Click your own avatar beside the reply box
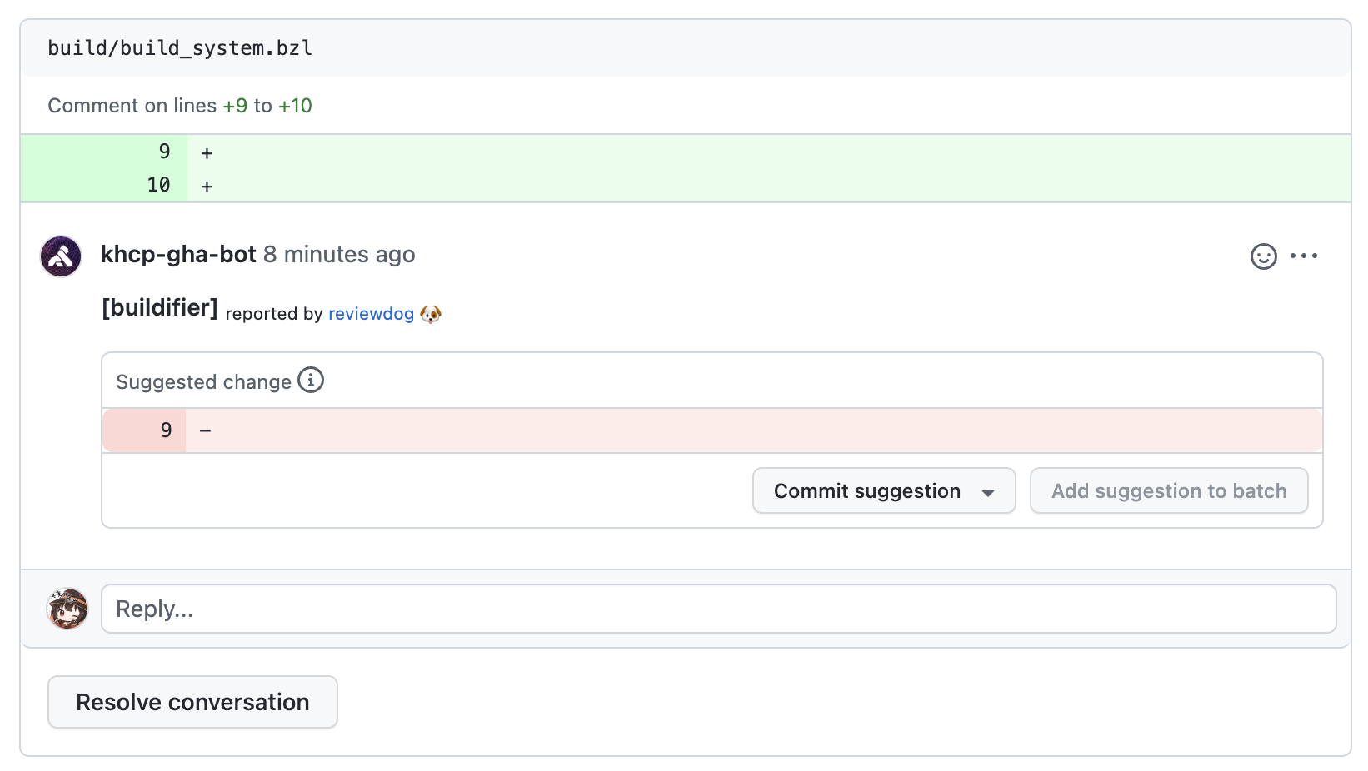This screenshot has width=1368, height=771. [x=67, y=609]
